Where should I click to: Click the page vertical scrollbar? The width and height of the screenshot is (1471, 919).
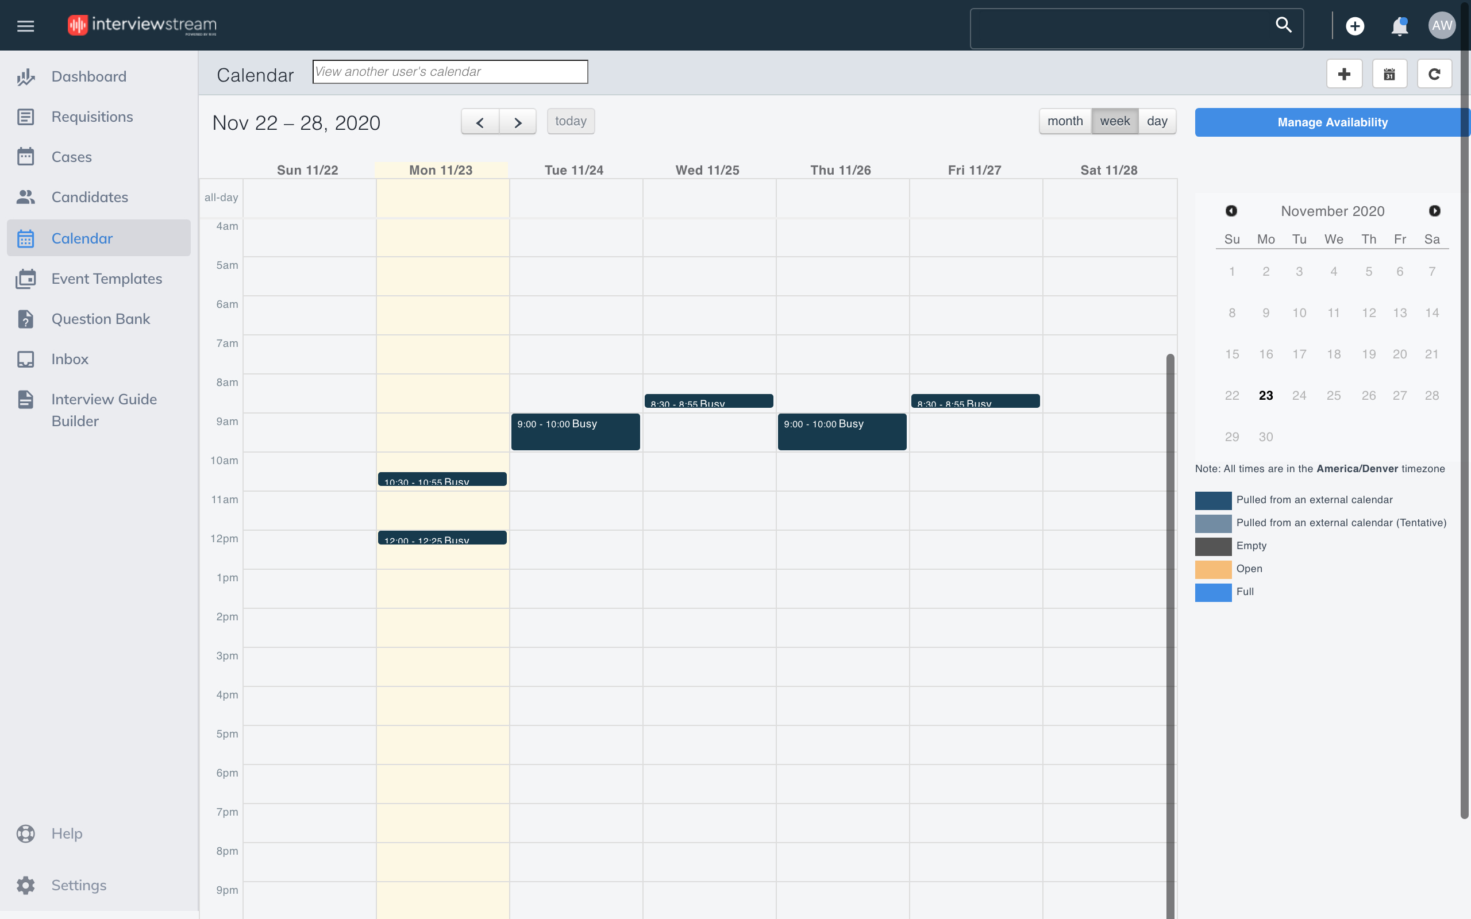[1464, 410]
